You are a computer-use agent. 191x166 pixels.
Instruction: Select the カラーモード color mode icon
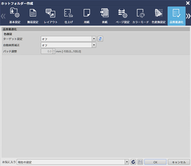(x=140, y=16)
